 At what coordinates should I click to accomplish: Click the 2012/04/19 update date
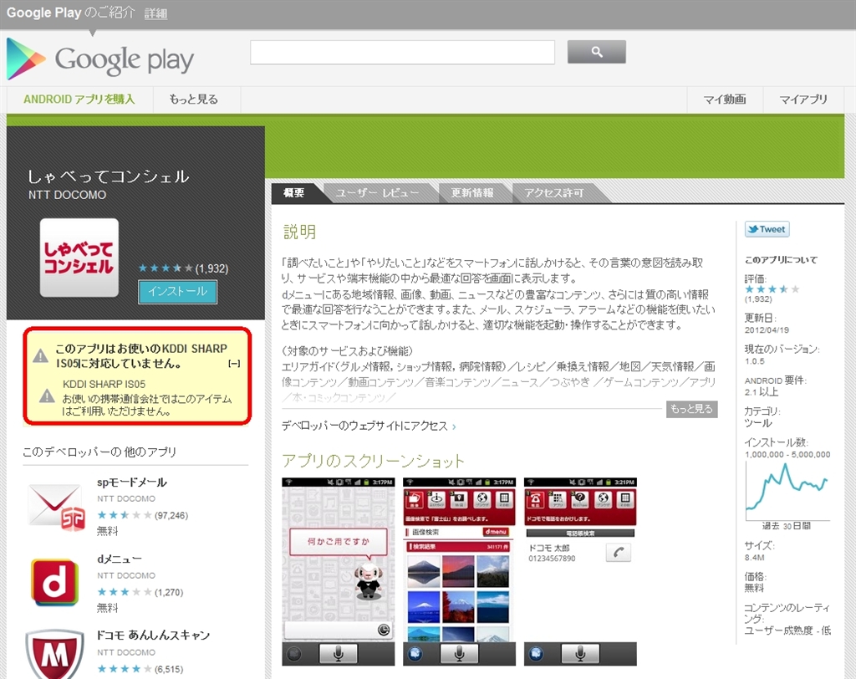pos(767,330)
